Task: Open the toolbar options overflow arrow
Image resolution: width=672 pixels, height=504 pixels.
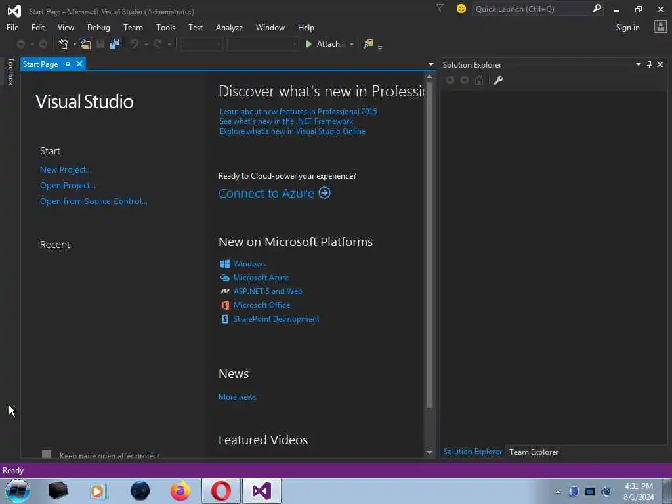Action: point(380,47)
